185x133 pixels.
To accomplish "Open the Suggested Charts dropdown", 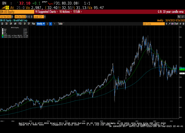I will pos(47,12).
